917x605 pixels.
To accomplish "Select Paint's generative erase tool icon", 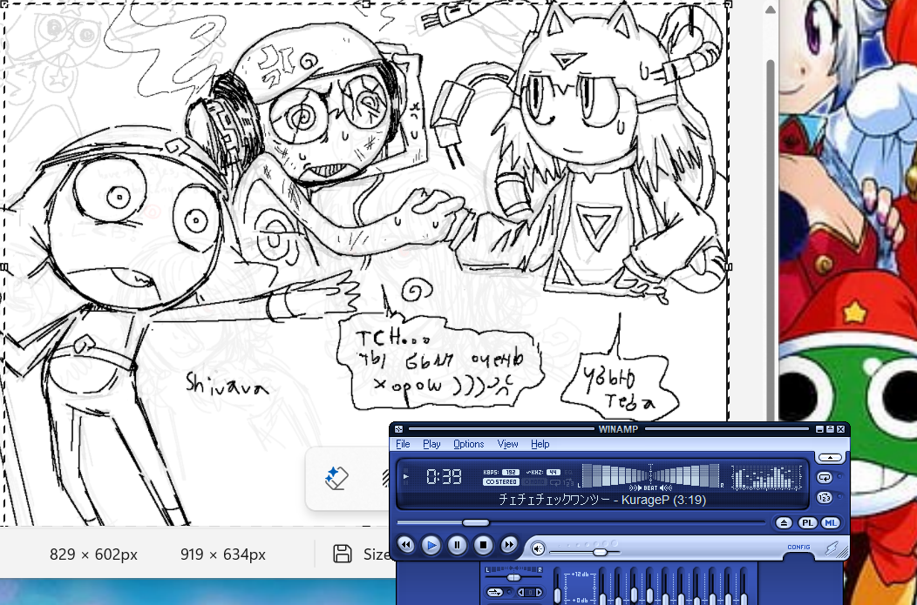I will [x=336, y=477].
